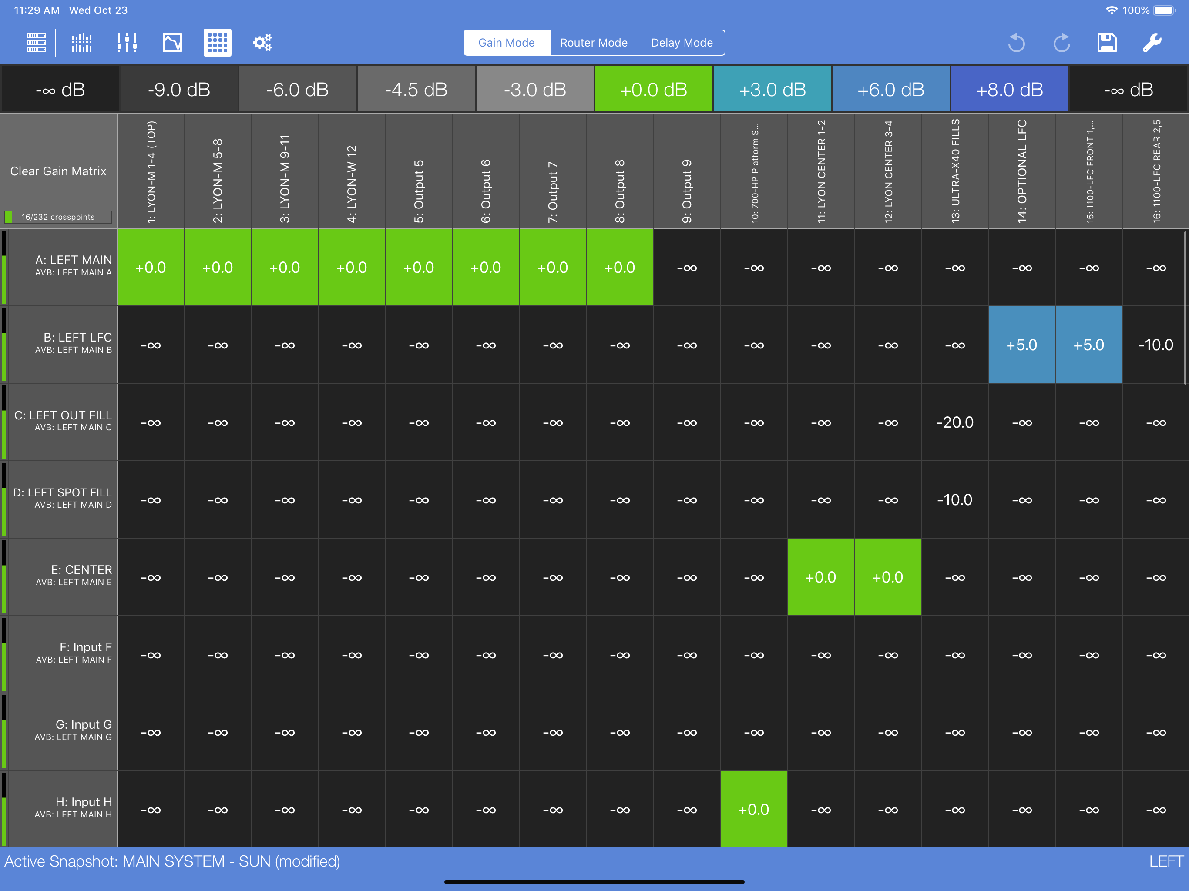This screenshot has width=1189, height=891.
Task: Select the -4.5 dB gain preset
Action: (416, 89)
